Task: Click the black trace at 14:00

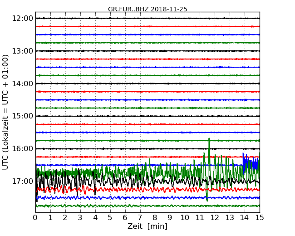Action: point(147,84)
